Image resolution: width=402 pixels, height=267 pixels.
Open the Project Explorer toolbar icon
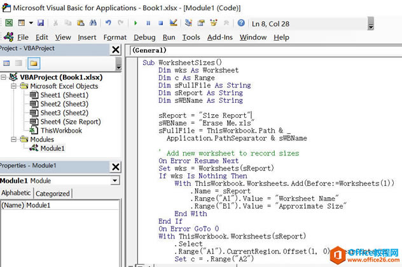click(188, 23)
